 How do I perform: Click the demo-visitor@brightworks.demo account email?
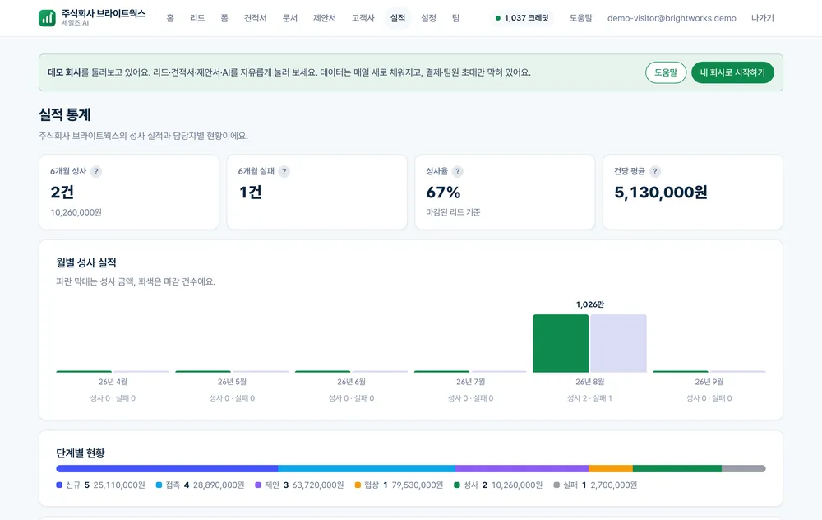click(672, 18)
